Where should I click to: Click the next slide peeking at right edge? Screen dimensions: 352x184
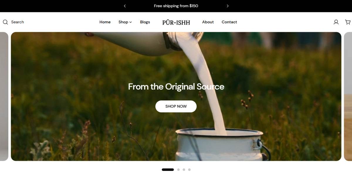(x=348, y=96)
